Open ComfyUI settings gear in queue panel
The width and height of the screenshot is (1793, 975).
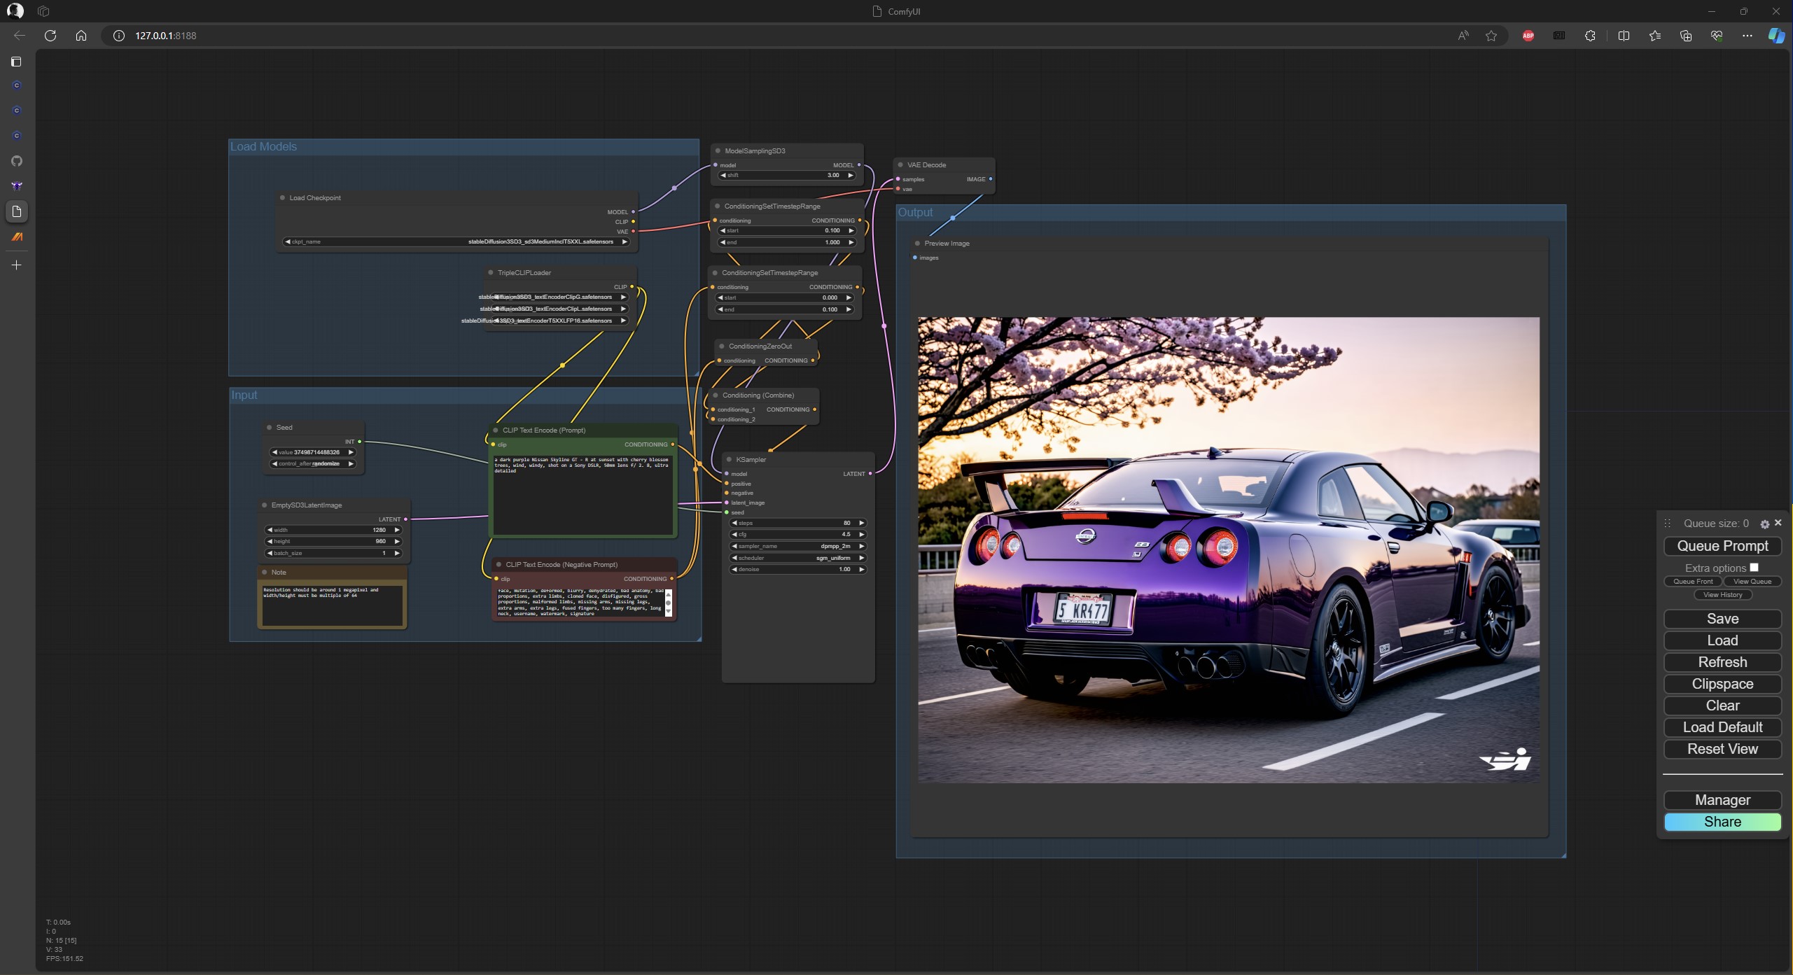click(1764, 524)
